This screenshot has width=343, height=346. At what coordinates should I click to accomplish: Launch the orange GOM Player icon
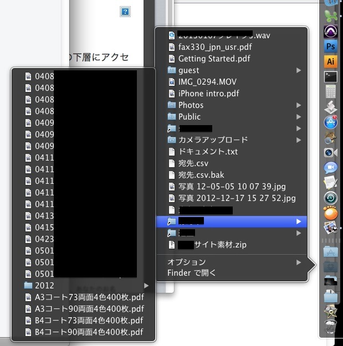331,213
